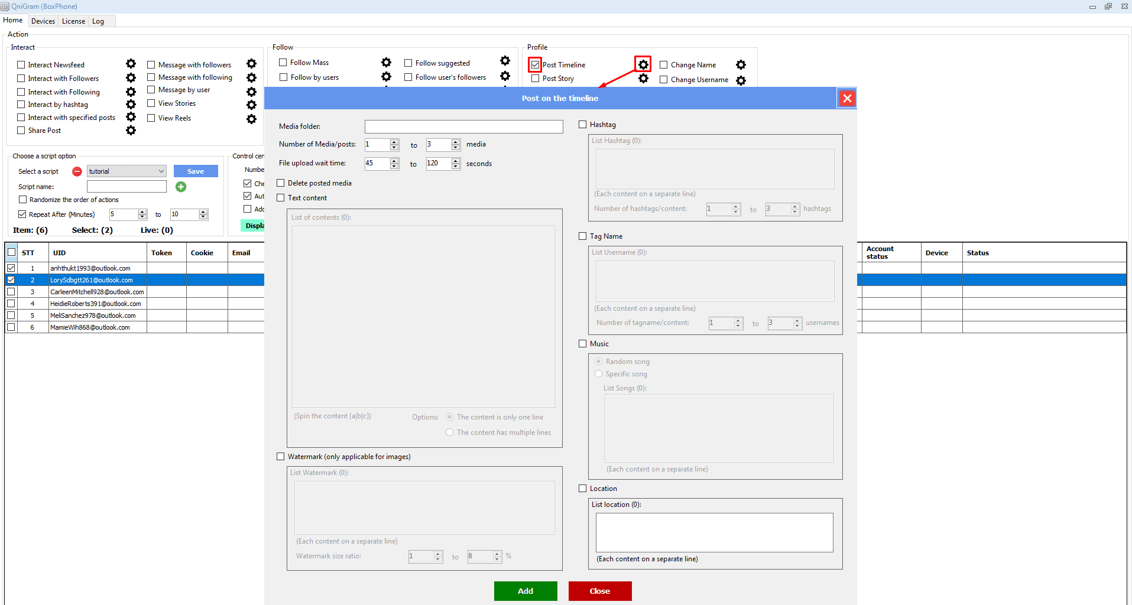Image resolution: width=1132 pixels, height=605 pixels.
Task: Open the Log tab
Action: (98, 21)
